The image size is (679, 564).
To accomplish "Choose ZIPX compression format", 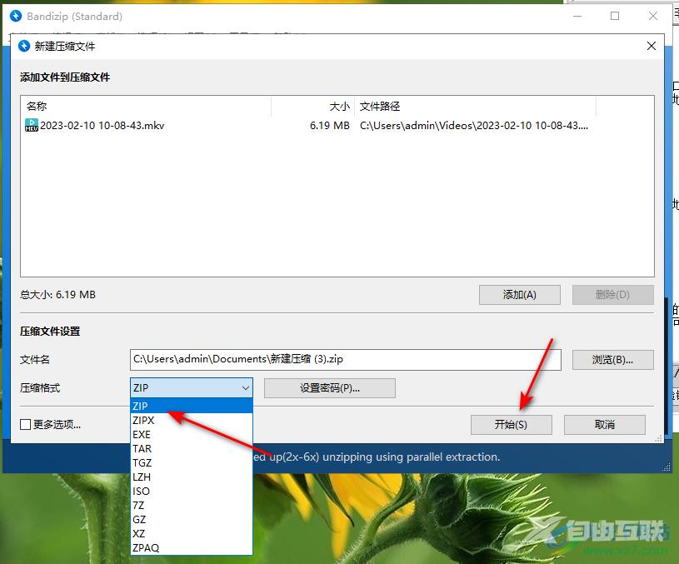I will coord(191,420).
